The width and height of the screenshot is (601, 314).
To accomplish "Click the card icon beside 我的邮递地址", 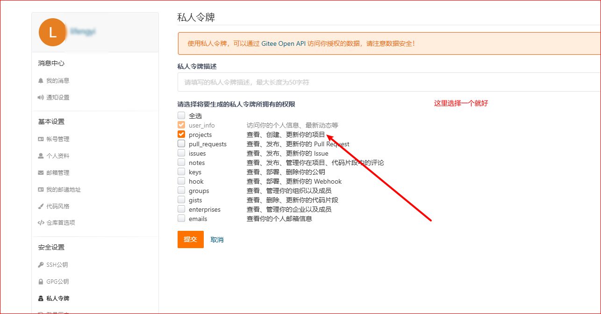I will tap(41, 190).
